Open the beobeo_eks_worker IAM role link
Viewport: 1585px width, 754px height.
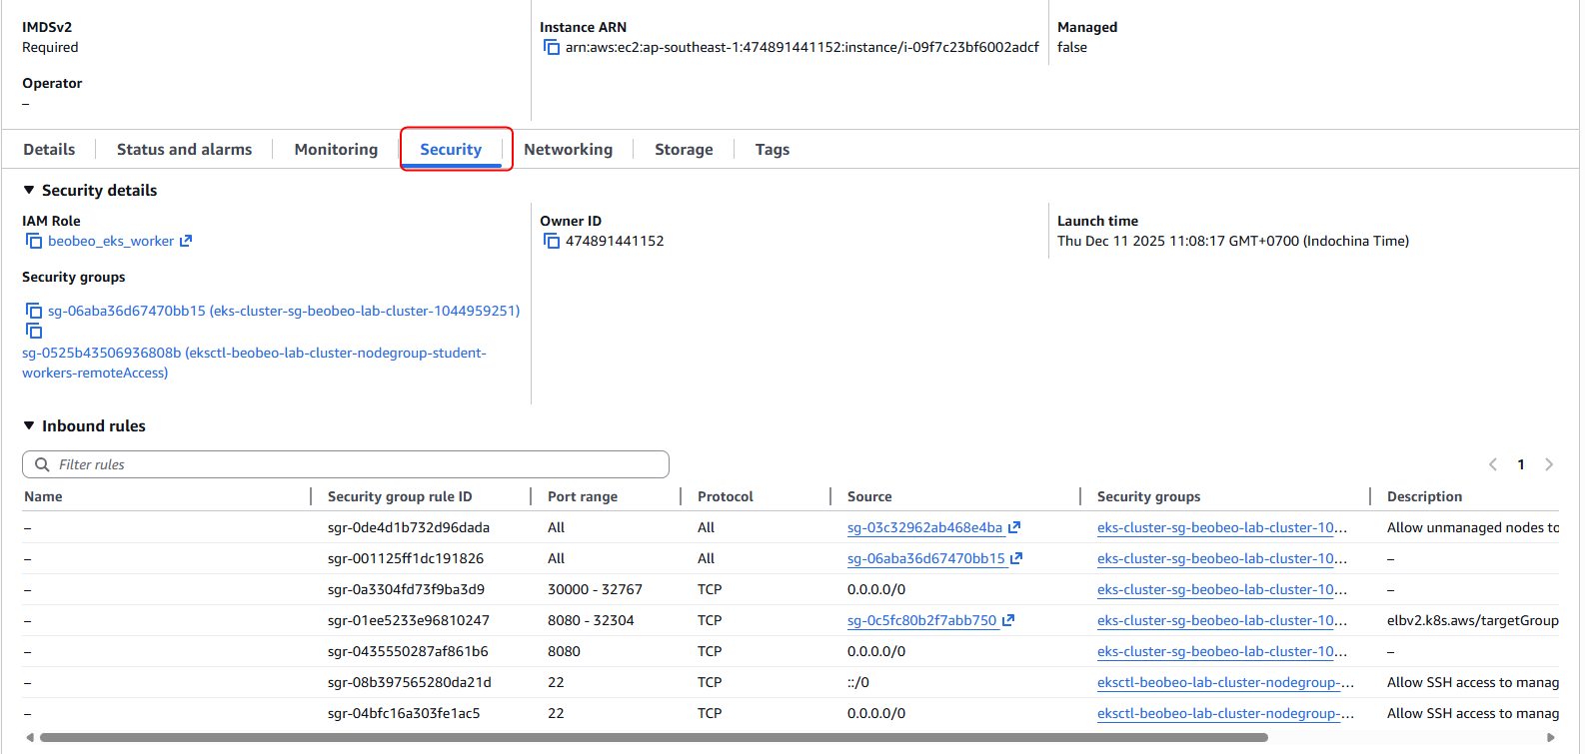point(110,241)
